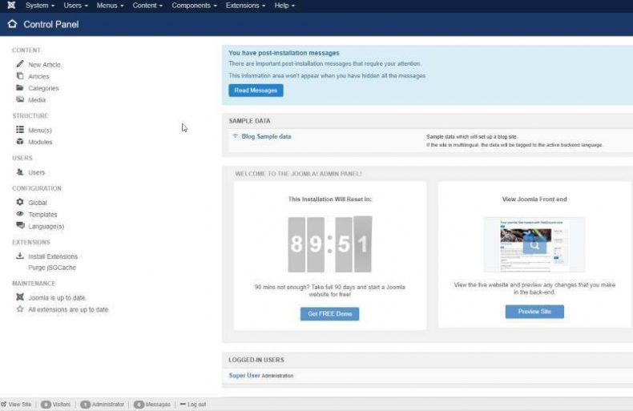Click the Language(s) speech bubble icon
The width and height of the screenshot is (633, 411).
[x=20, y=226]
